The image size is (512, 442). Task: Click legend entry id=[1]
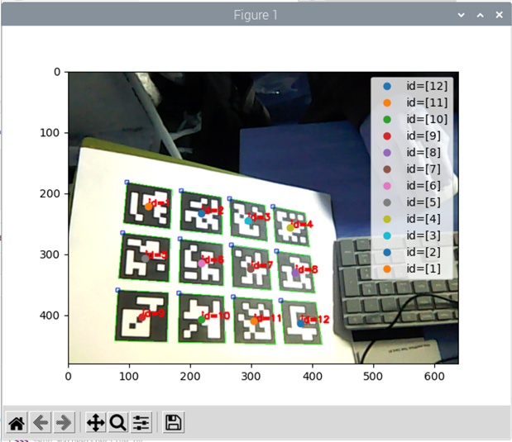[412, 269]
